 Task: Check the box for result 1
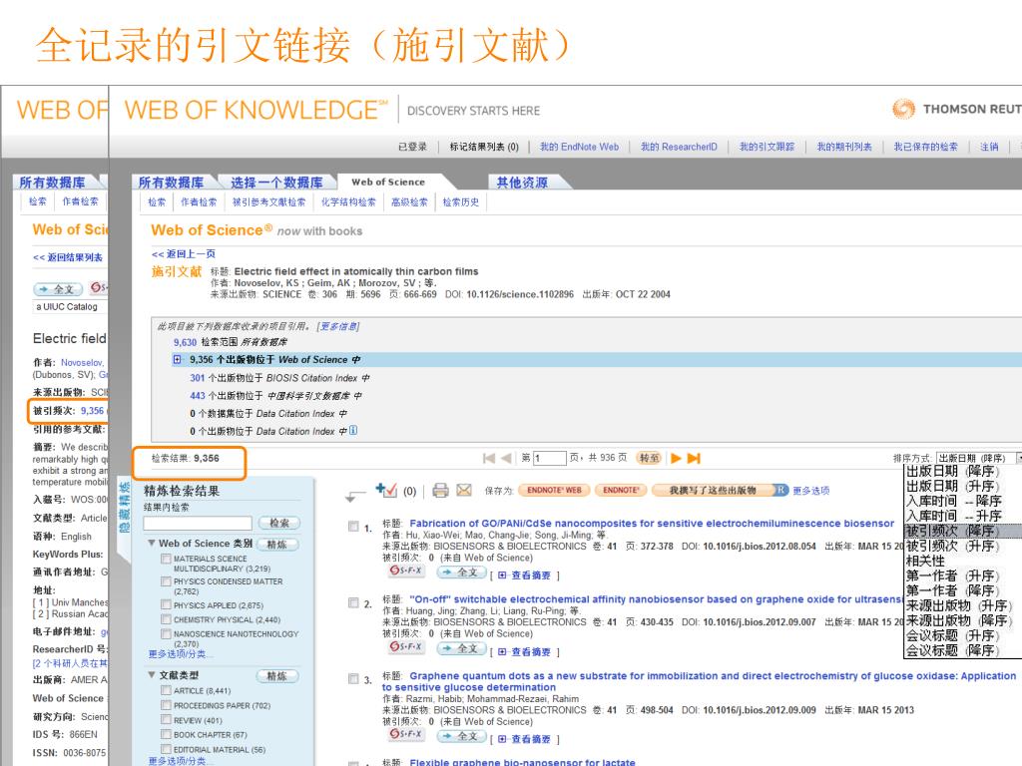353,527
